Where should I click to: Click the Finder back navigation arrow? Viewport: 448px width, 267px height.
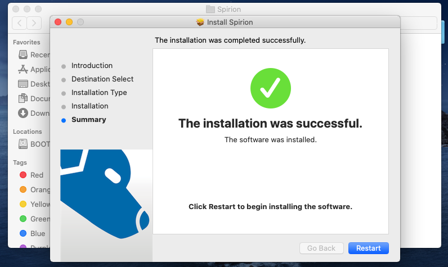(x=20, y=23)
